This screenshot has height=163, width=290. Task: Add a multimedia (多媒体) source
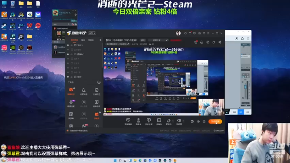coord(159,122)
